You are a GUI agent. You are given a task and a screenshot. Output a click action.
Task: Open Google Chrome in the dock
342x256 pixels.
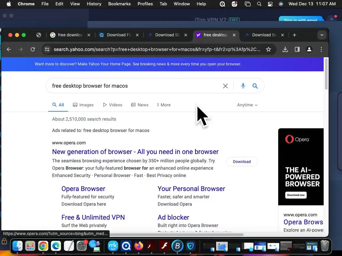[43, 246]
